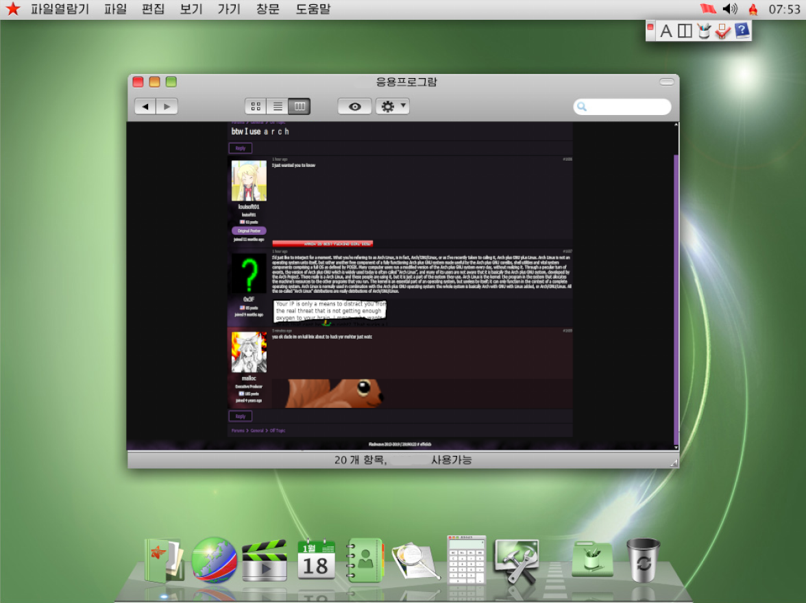Open the file manager from the dock
Image resolution: width=806 pixels, height=603 pixels.
[x=164, y=561]
